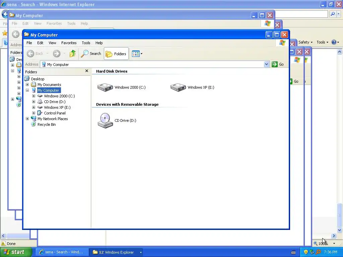This screenshot has height=257, width=343.
Task: Click the Hard Disk Drives group header
Action: 112,71
